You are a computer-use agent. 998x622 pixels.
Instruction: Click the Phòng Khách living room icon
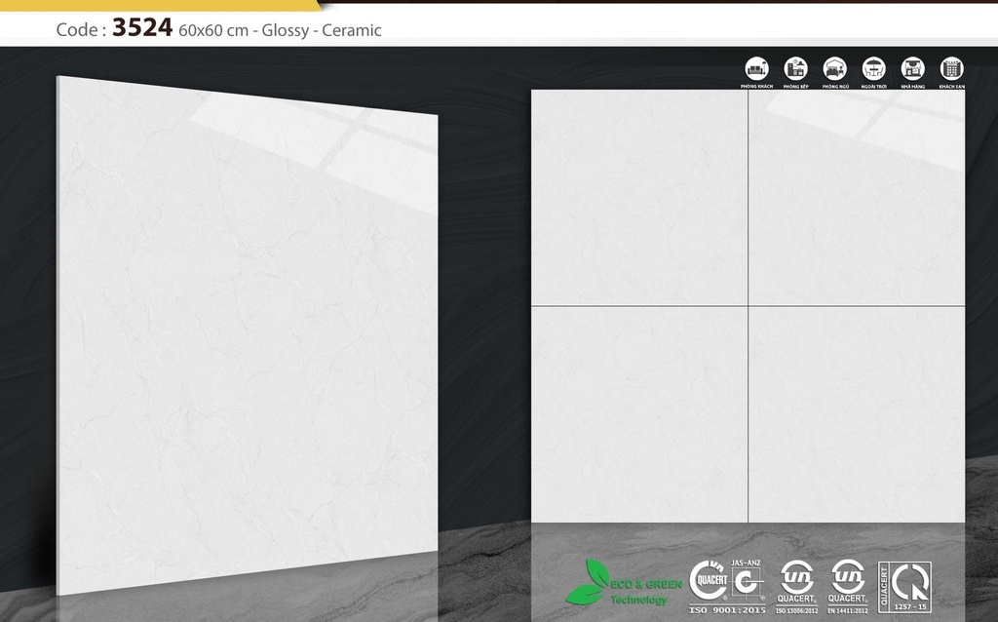pyautogui.click(x=756, y=68)
